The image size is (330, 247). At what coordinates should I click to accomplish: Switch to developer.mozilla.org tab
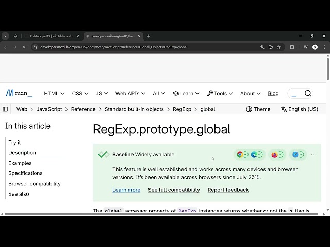coord(113,36)
